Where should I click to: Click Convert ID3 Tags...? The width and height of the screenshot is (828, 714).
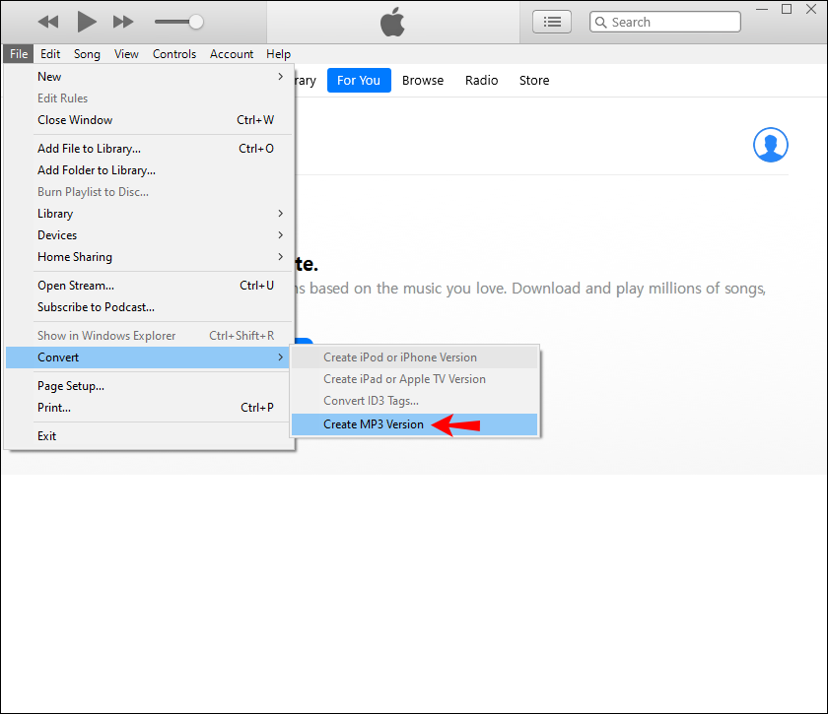415,401
